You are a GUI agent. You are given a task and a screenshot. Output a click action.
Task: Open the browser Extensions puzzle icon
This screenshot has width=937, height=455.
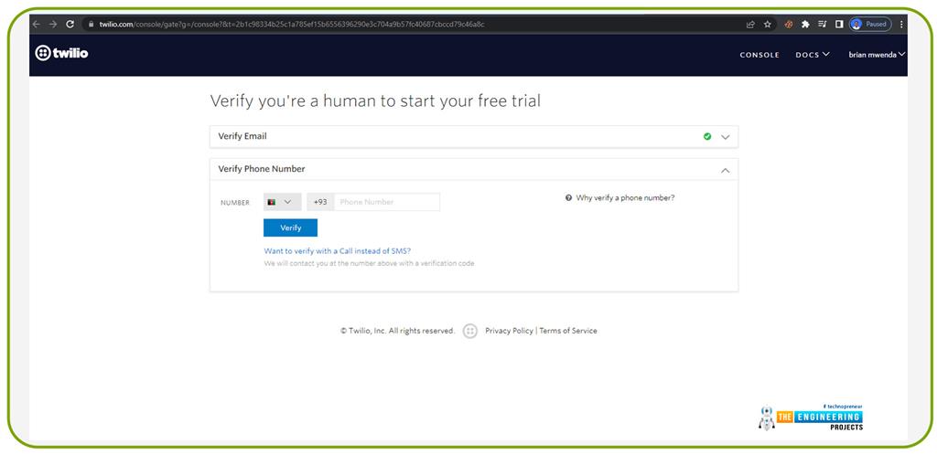click(805, 25)
